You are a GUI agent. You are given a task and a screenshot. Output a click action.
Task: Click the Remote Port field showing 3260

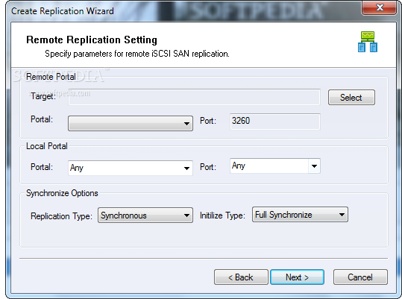pos(274,122)
